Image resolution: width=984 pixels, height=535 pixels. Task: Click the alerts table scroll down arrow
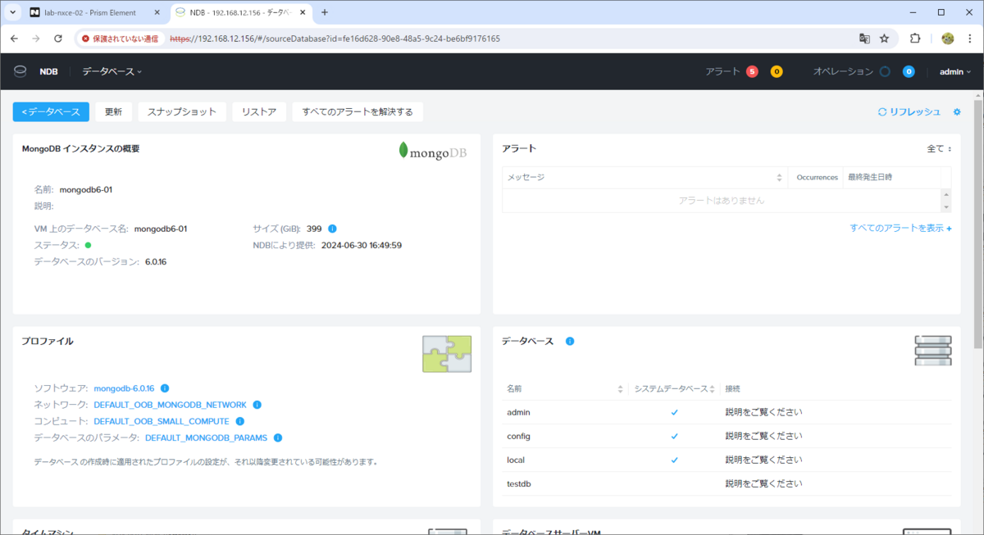click(947, 207)
